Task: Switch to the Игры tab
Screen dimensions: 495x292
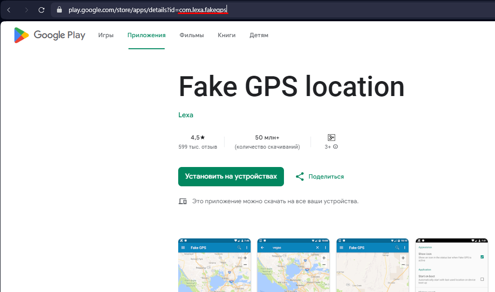Action: pyautogui.click(x=106, y=35)
